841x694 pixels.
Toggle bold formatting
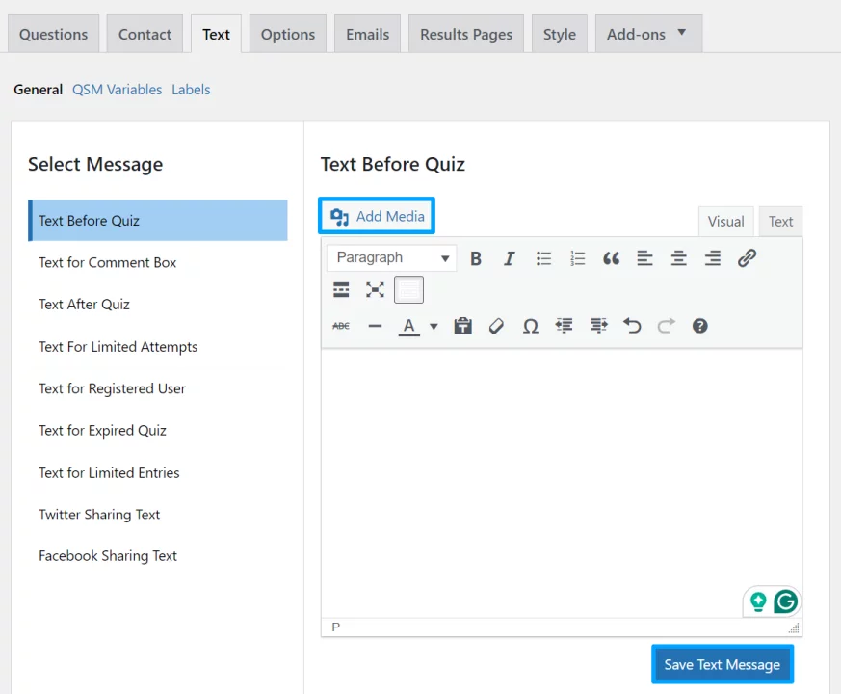(x=475, y=257)
